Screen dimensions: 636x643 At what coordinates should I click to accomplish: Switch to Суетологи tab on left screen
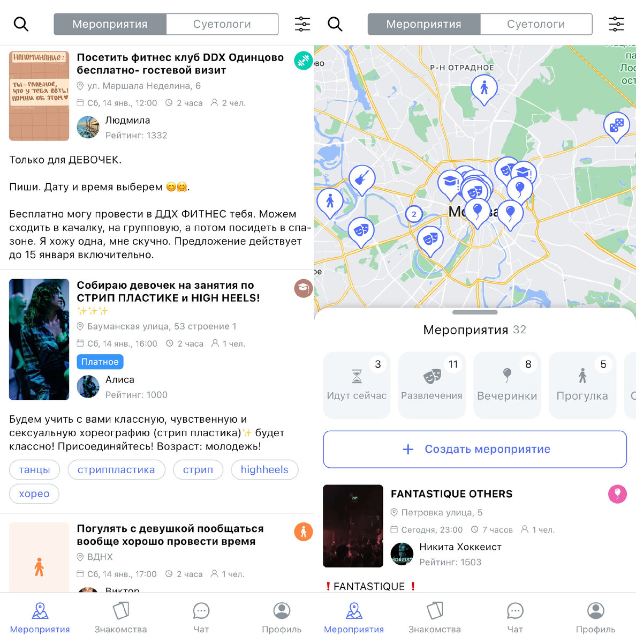(x=222, y=24)
